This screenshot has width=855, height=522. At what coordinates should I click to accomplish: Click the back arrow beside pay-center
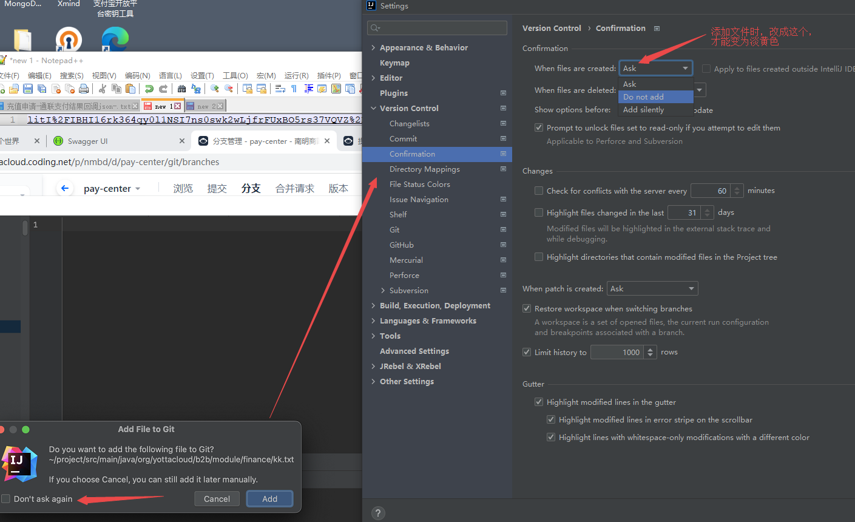click(x=65, y=188)
